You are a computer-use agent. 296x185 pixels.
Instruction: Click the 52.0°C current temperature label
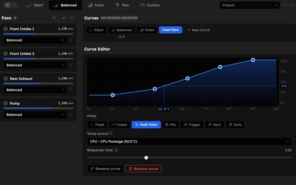click(x=164, y=109)
